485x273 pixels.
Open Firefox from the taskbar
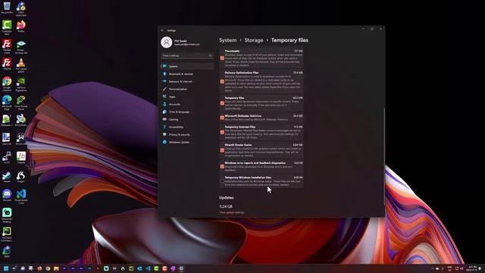pos(39,268)
